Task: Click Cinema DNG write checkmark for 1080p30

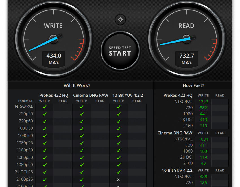Action: [82, 150]
